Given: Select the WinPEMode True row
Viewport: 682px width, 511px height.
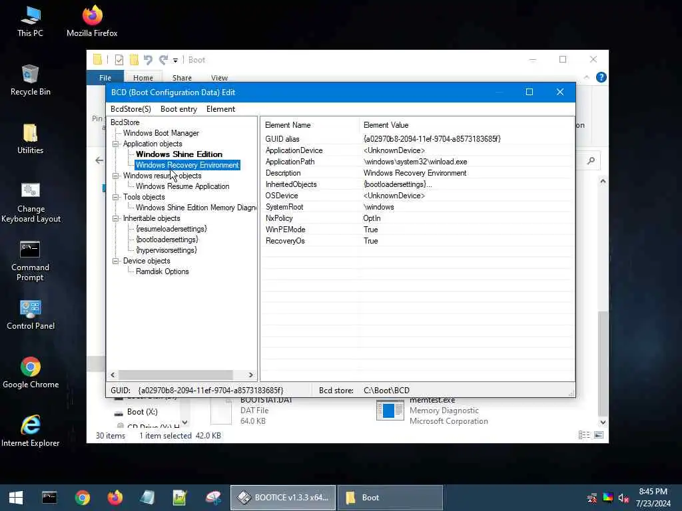Looking at the screenshot, I should (x=418, y=230).
